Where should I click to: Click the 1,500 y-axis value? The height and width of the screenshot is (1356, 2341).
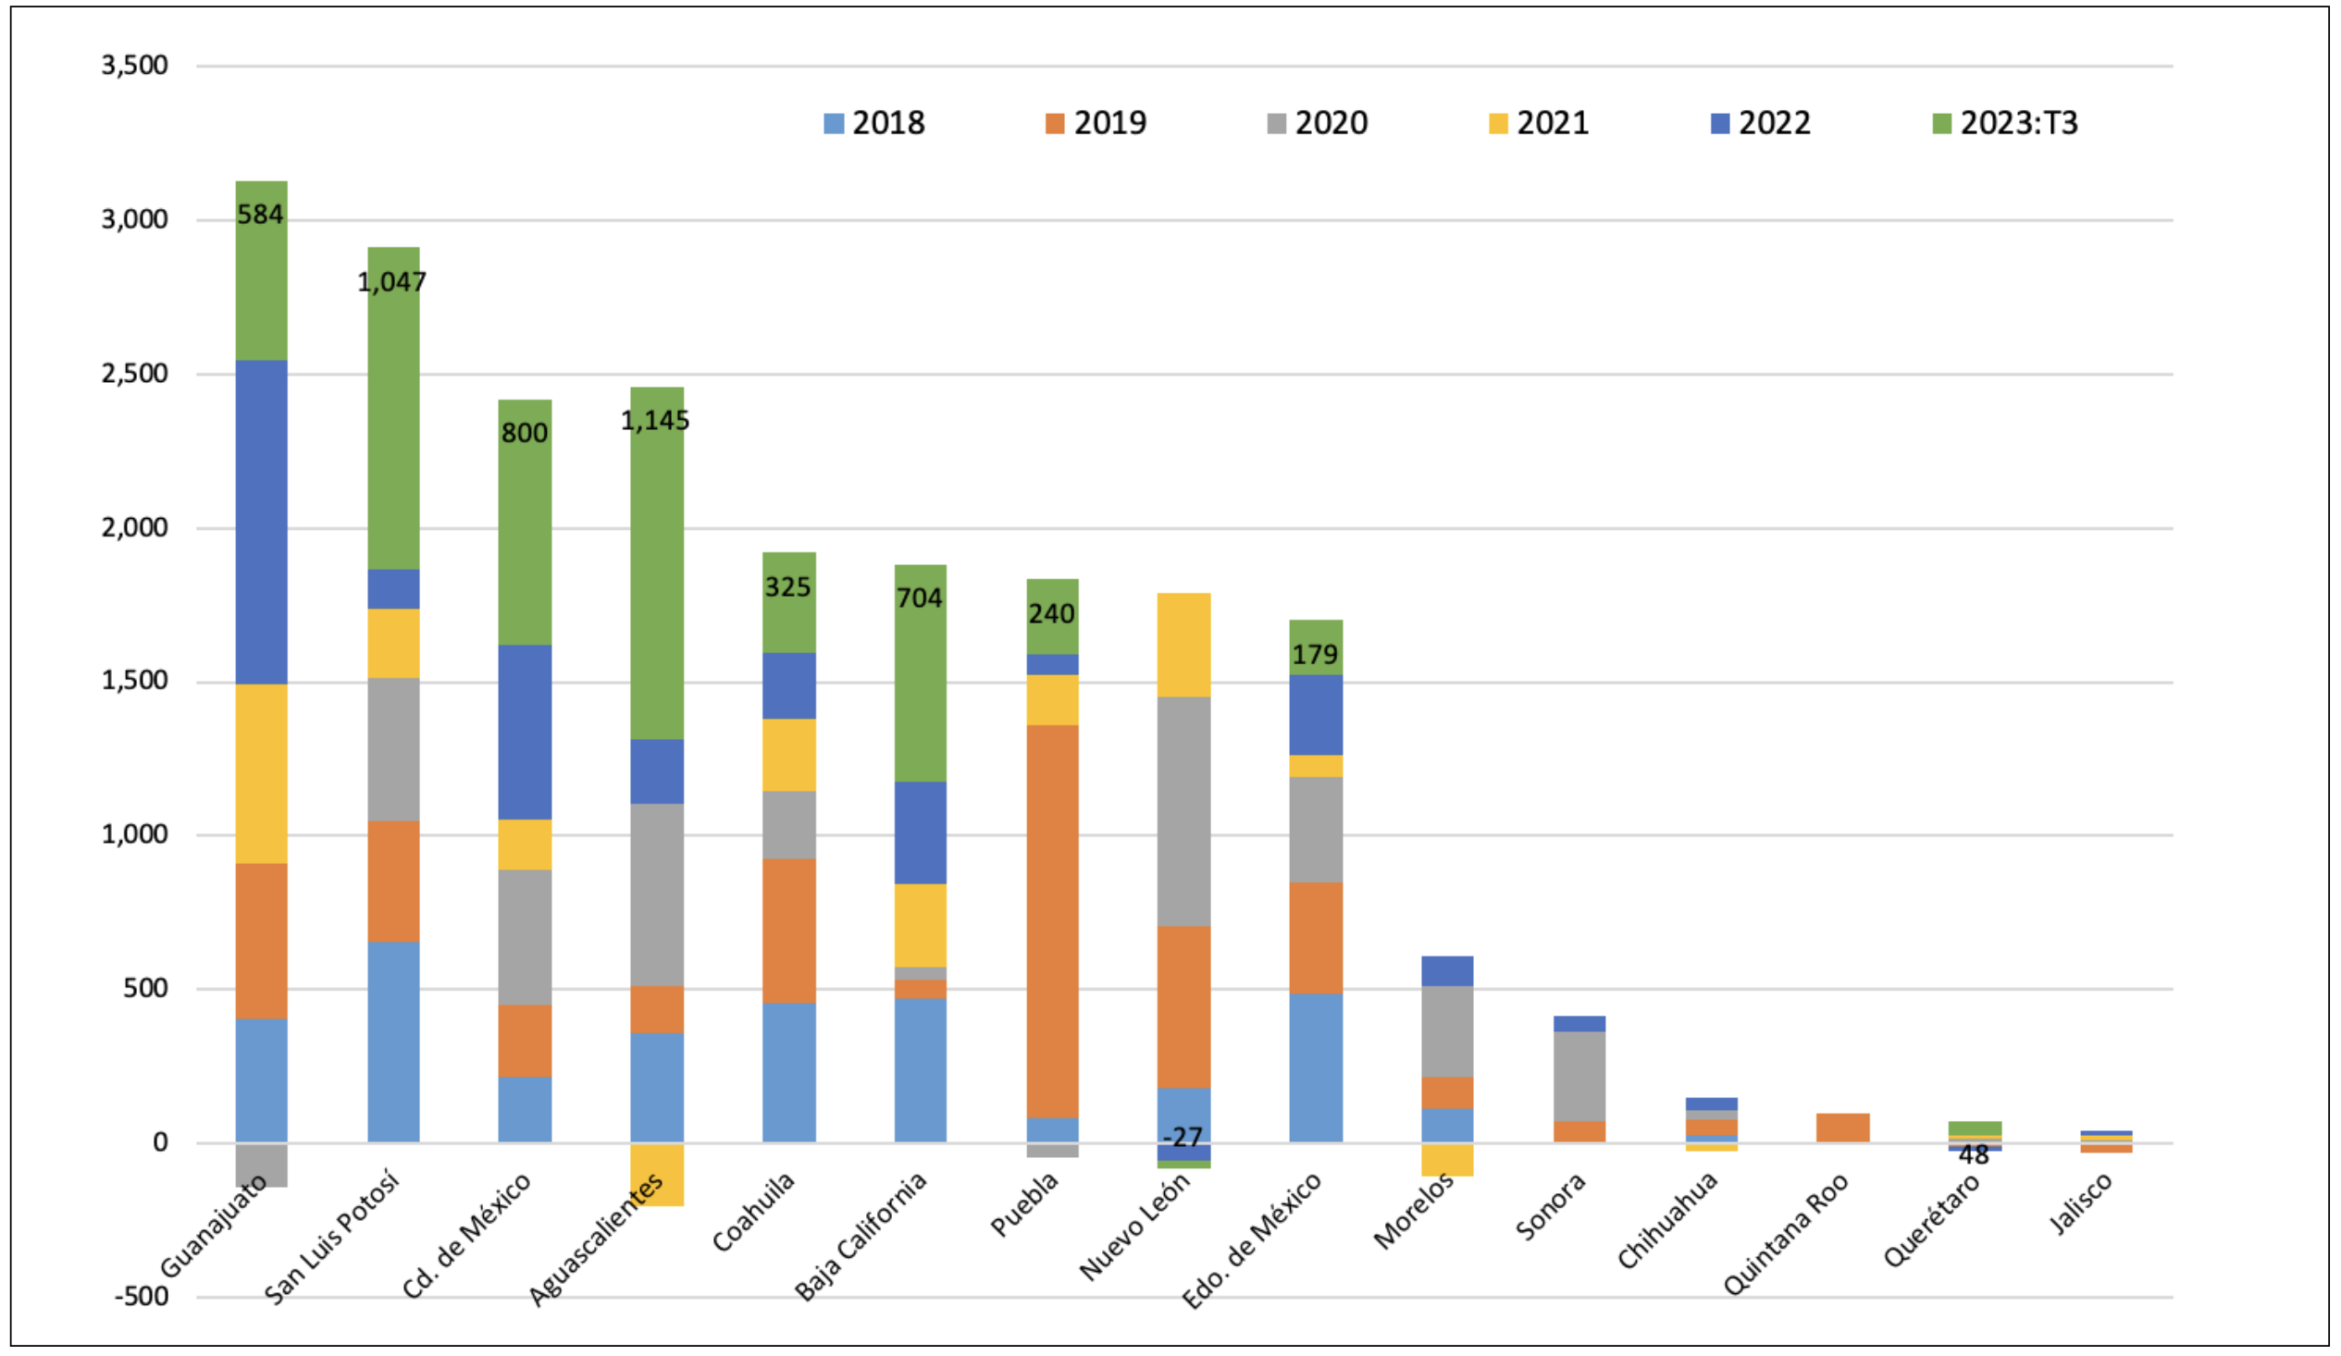tap(135, 681)
